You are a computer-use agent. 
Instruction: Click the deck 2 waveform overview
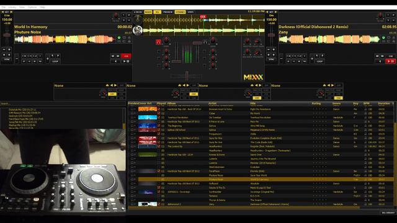point(329,39)
